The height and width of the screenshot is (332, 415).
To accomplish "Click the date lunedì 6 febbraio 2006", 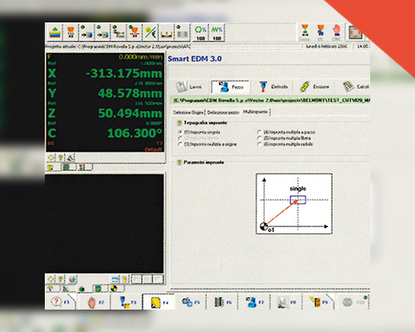I will click(326, 46).
